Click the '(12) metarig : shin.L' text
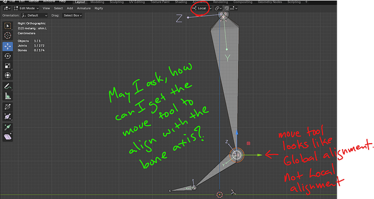This screenshot has width=374, height=199. 32,28
